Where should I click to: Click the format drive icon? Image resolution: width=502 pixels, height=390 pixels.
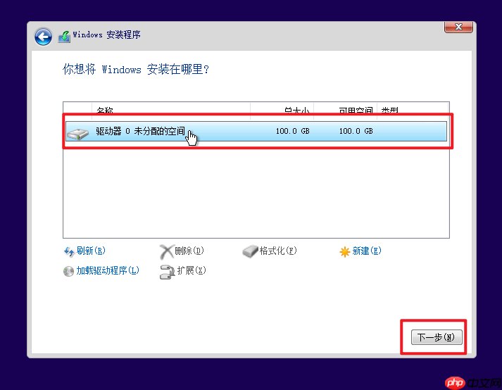(x=250, y=252)
